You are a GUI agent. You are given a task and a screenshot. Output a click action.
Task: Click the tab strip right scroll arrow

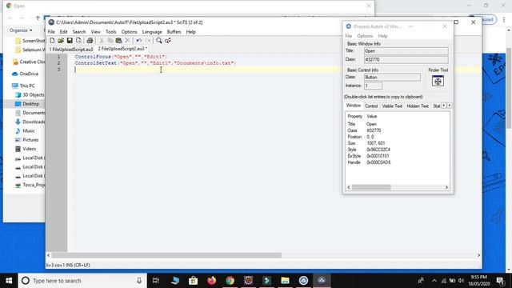(x=450, y=106)
